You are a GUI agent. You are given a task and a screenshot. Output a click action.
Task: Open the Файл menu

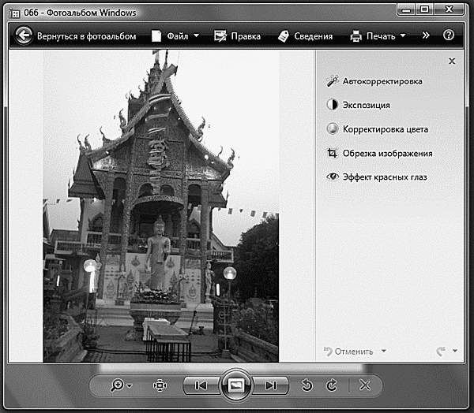coord(175,35)
